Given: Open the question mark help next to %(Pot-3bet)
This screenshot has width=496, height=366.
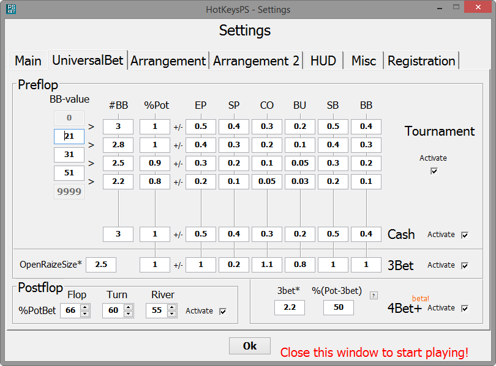Looking at the screenshot, I should pos(374,296).
